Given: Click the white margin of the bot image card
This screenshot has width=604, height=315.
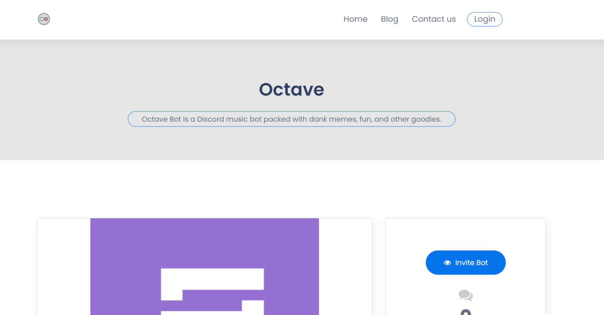Looking at the screenshot, I should pyautogui.click(x=63, y=267).
